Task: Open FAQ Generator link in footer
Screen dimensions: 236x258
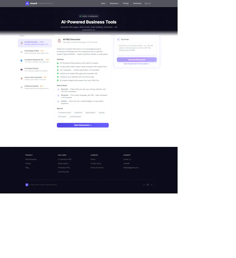Action: pos(31,160)
